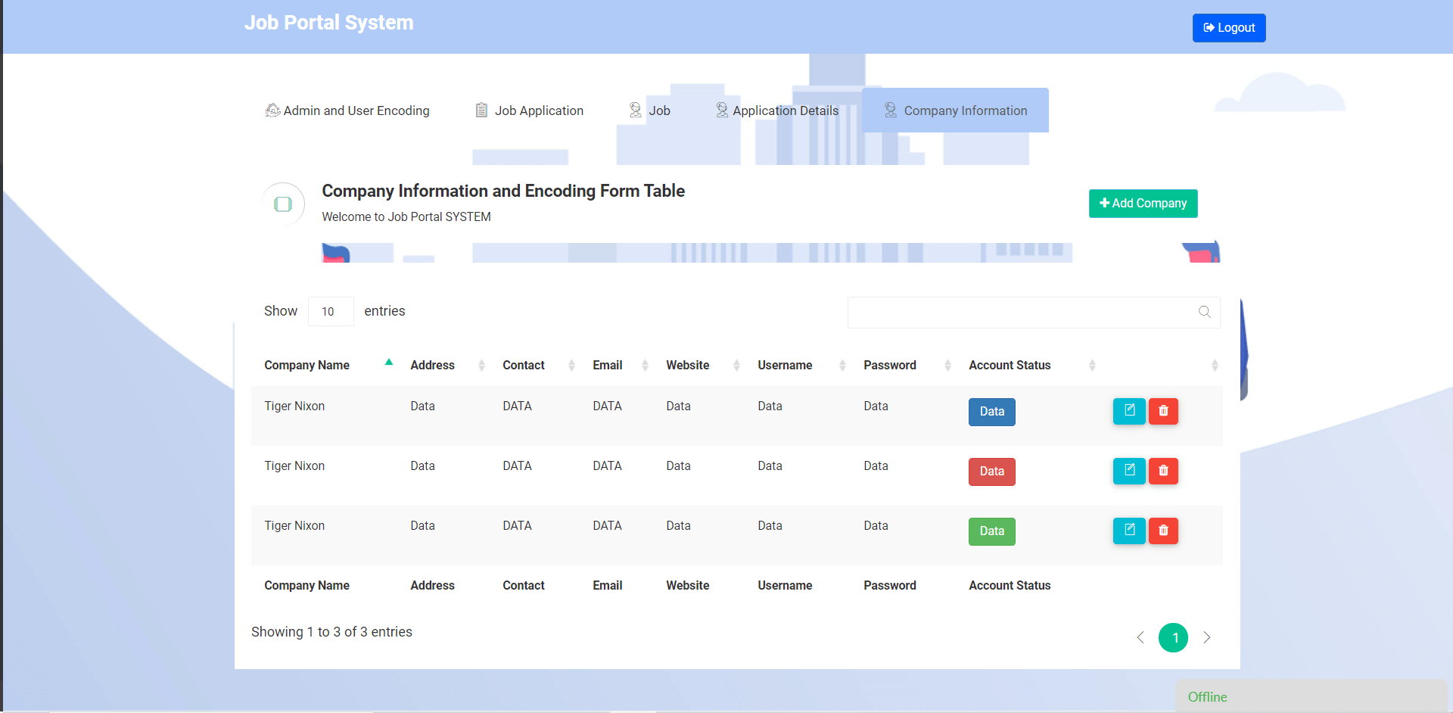
Task: Click the Add Company button
Action: click(1143, 203)
